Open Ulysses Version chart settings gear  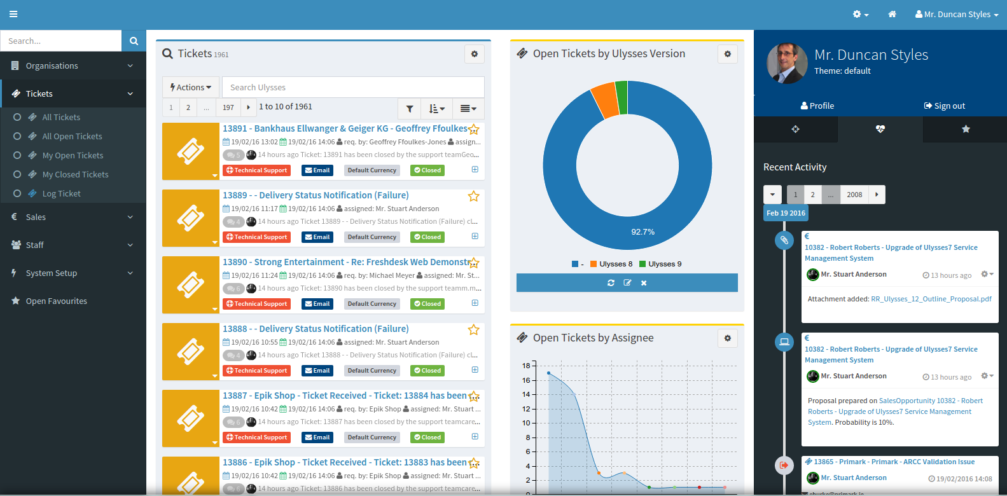click(x=728, y=54)
